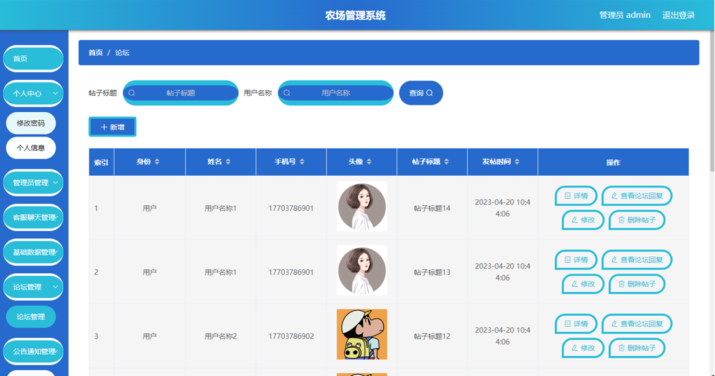Screen dimensions: 715x376
Task: Click magnifier icon inside 帖子标题 search box
Action: tap(132, 93)
